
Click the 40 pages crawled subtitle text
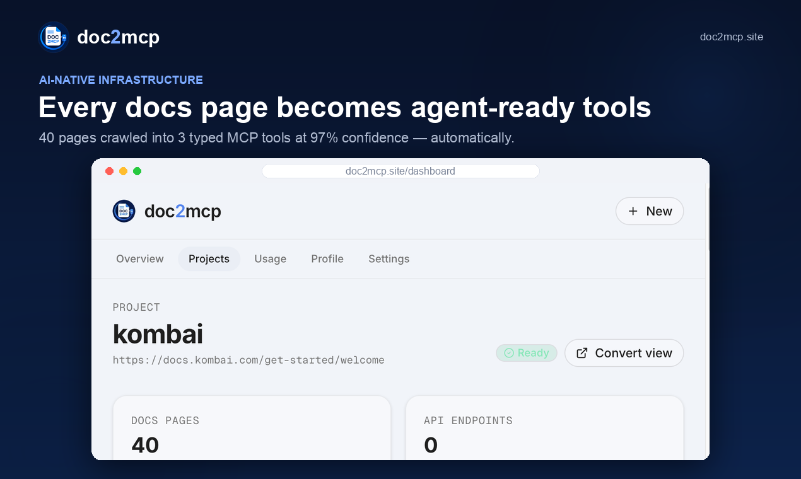click(276, 137)
